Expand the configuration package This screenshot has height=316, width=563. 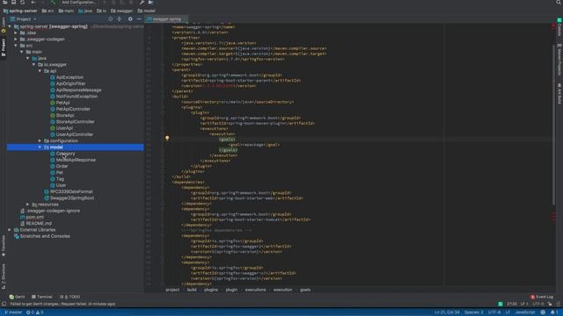40,140
